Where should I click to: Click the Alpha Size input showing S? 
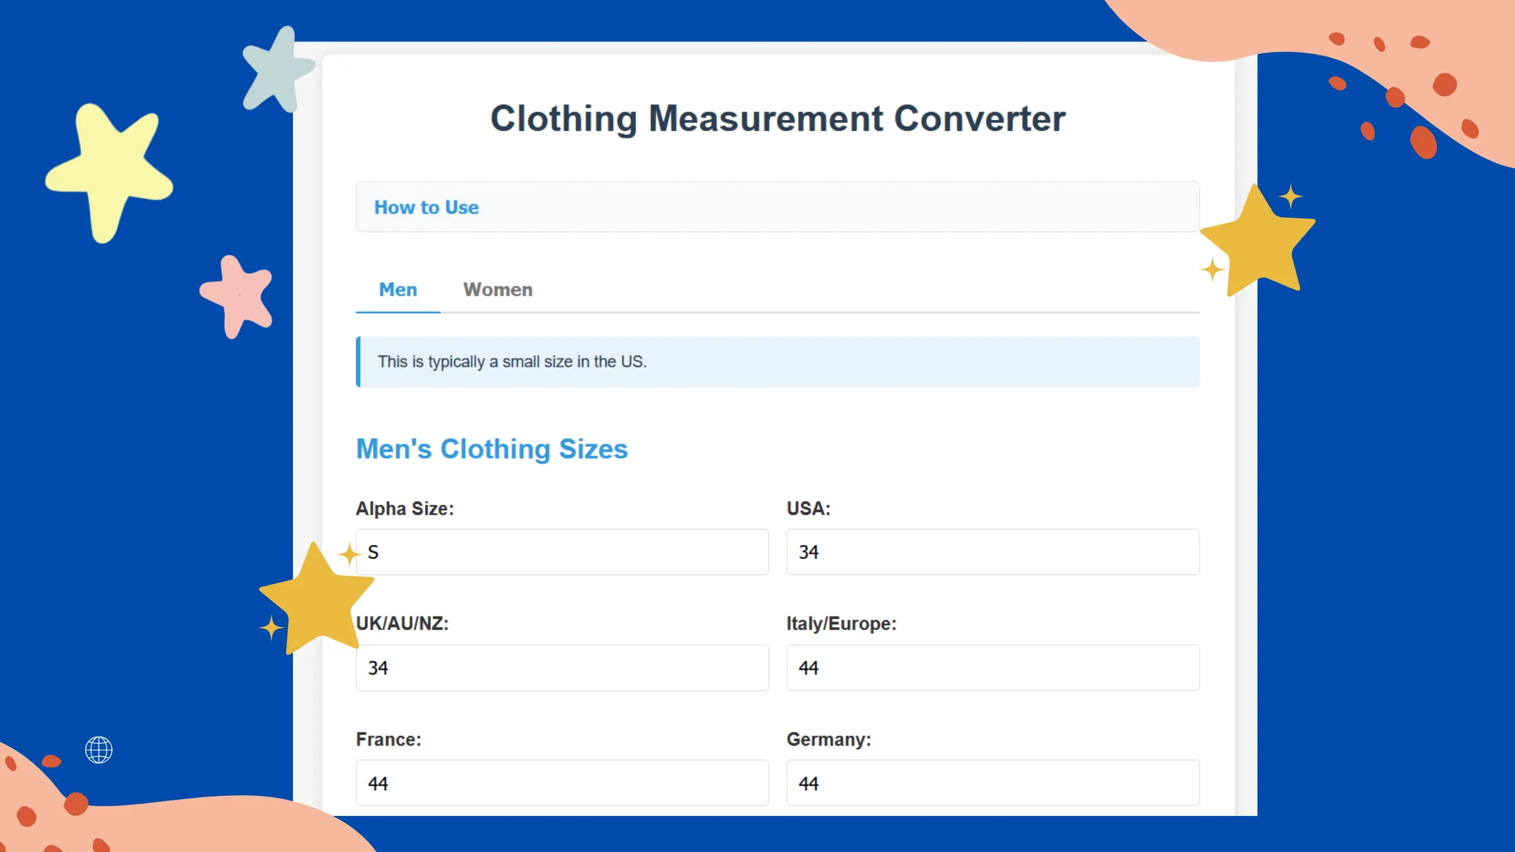click(562, 552)
